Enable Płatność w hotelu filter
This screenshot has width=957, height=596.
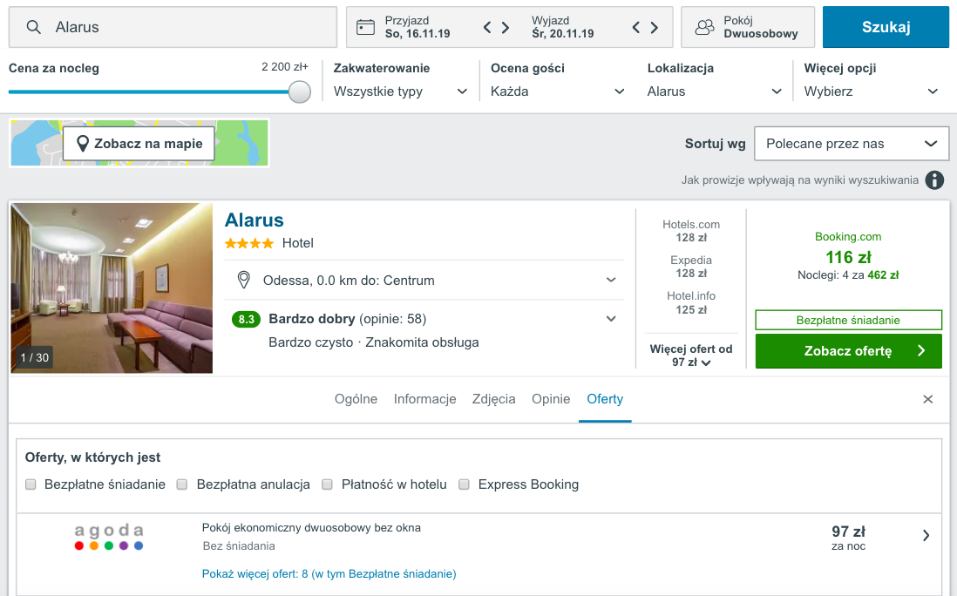coord(327,484)
